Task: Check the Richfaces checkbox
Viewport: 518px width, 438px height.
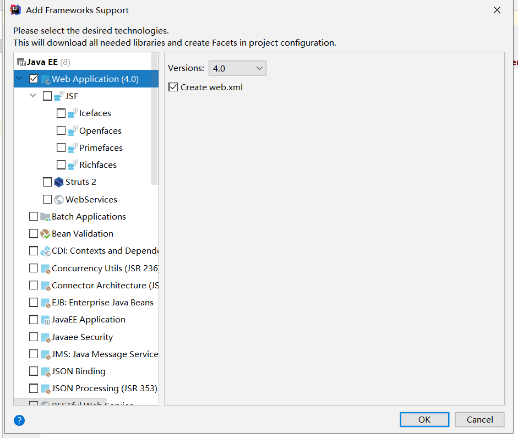Action: [x=61, y=165]
